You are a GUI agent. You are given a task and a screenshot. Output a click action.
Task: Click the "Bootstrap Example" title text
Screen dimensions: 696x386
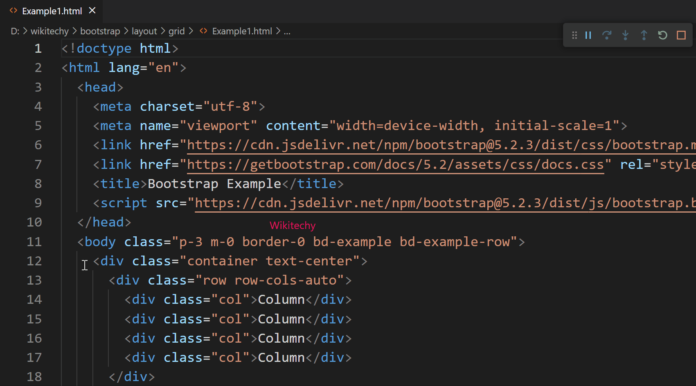(x=214, y=184)
